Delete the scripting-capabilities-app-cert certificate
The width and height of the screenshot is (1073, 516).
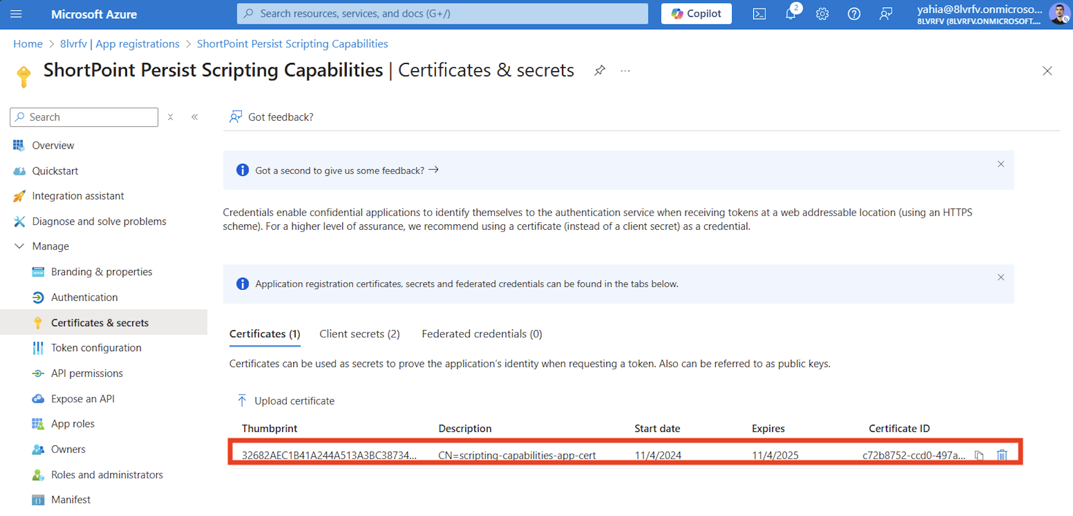(x=1002, y=455)
